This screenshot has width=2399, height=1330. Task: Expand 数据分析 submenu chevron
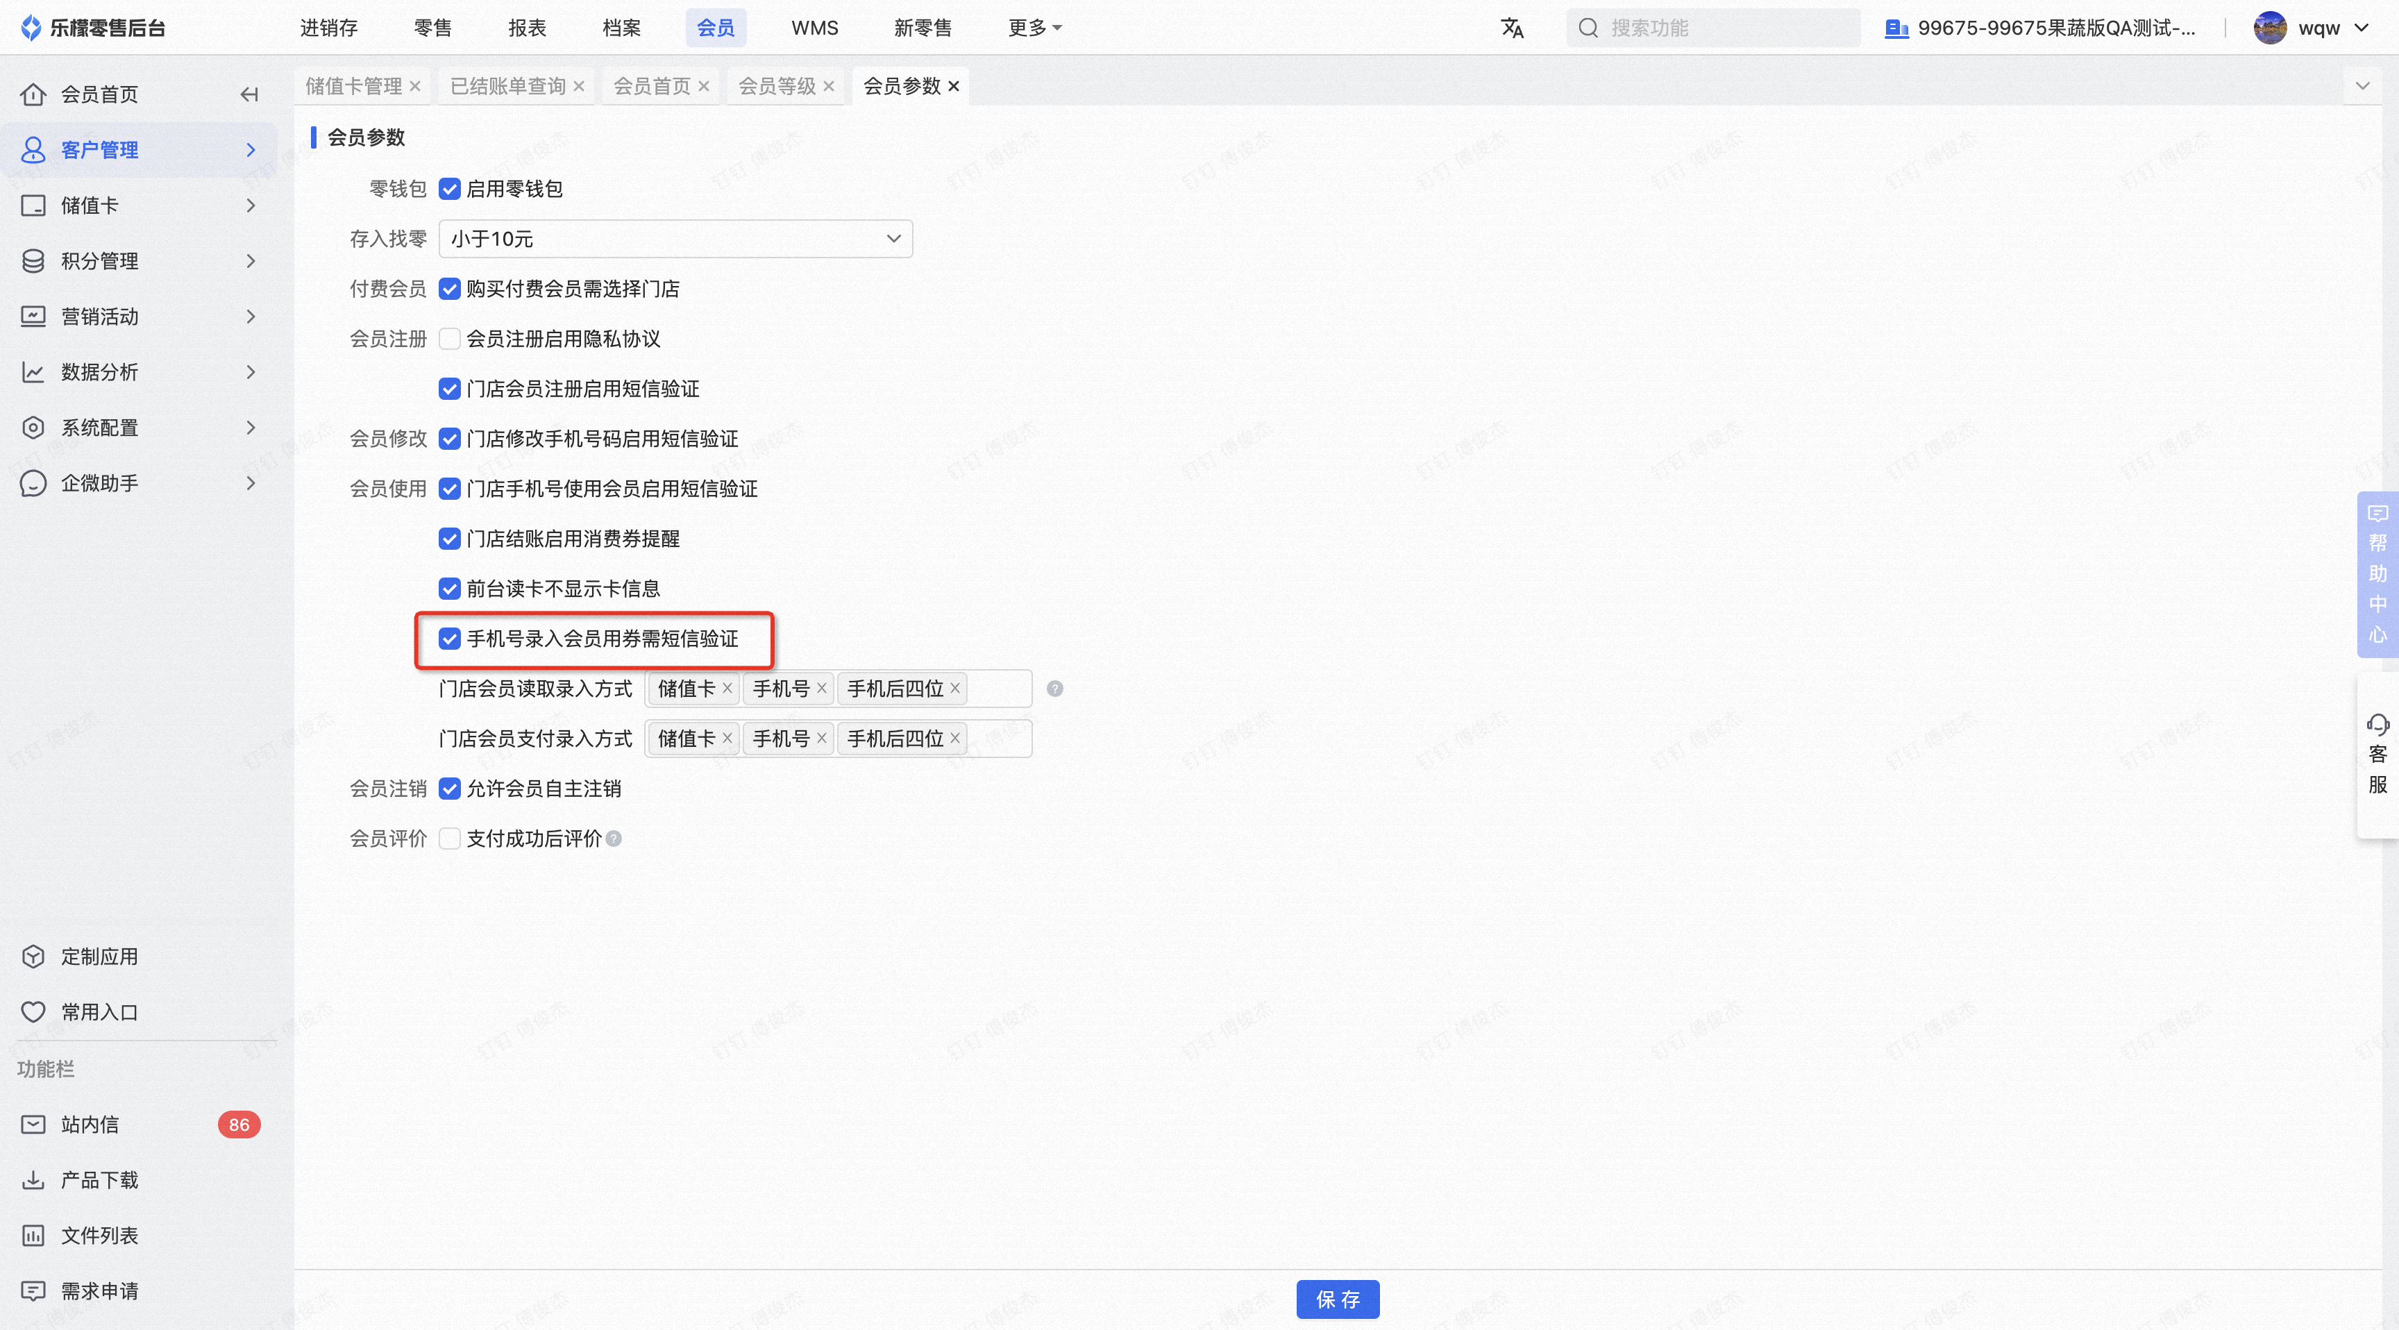coord(251,373)
